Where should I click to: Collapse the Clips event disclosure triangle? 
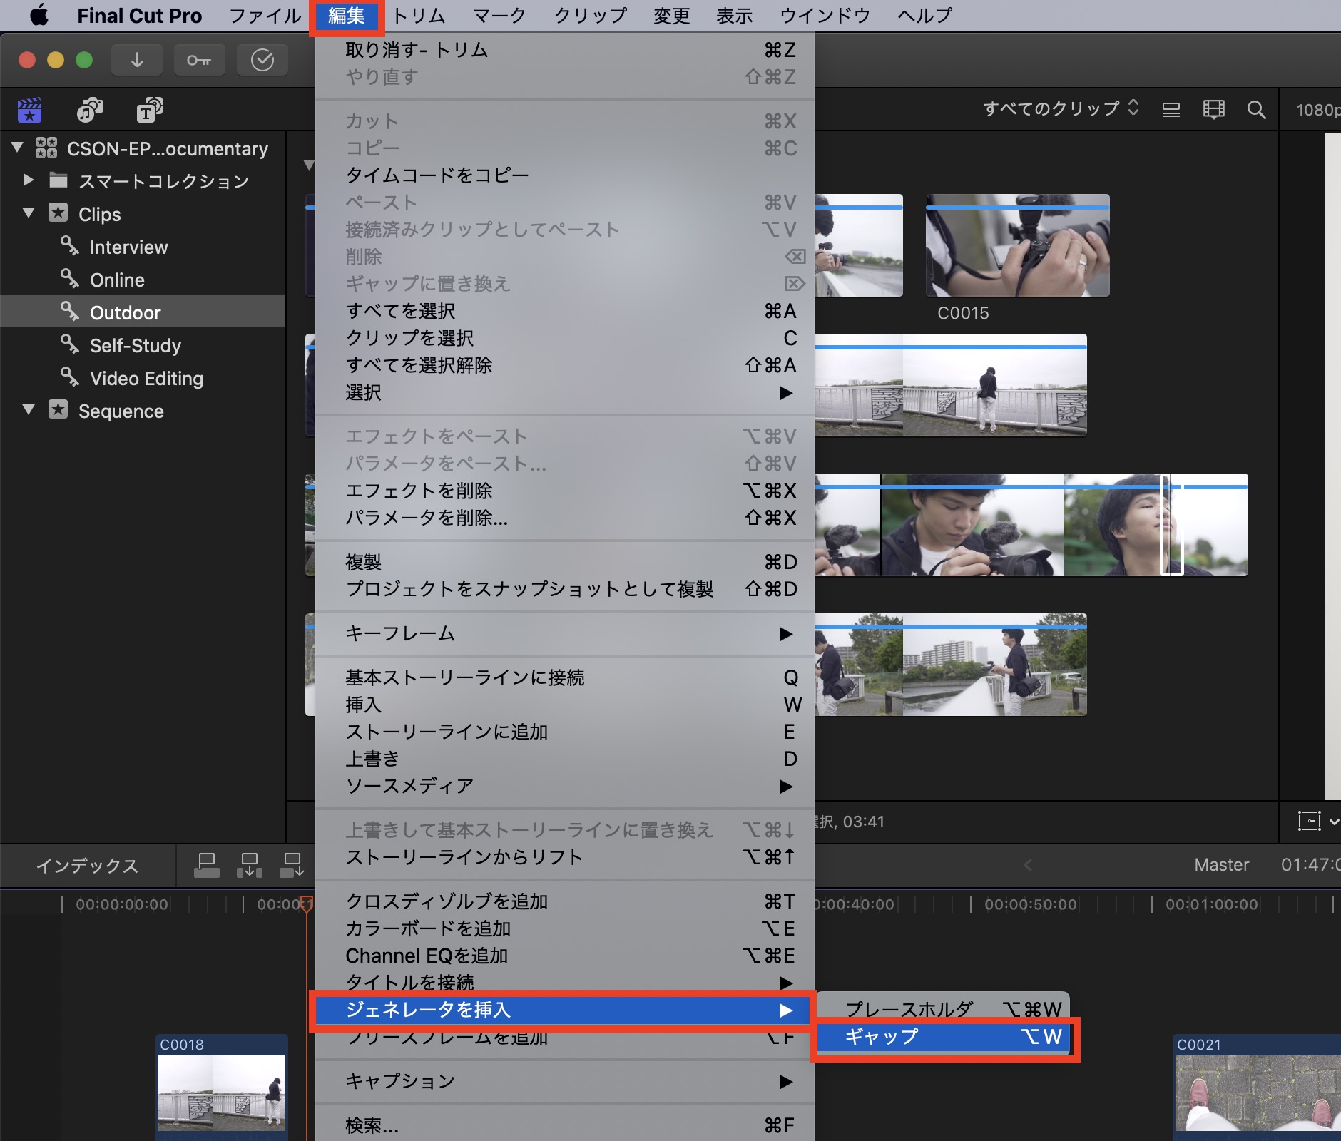[x=29, y=213]
